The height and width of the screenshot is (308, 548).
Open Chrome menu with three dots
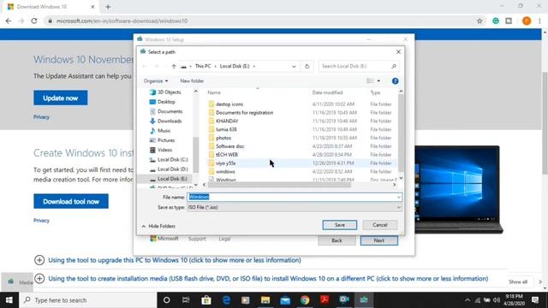539,21
